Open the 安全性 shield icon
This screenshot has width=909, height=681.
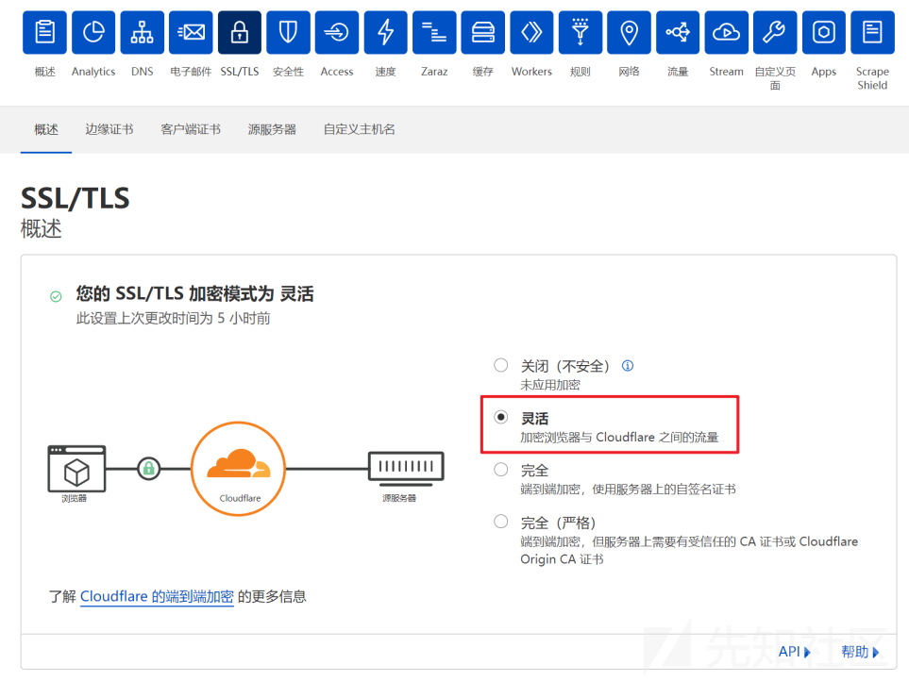click(x=288, y=32)
